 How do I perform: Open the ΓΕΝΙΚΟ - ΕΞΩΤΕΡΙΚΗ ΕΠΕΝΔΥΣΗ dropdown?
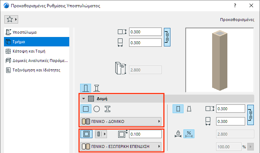click(121, 146)
